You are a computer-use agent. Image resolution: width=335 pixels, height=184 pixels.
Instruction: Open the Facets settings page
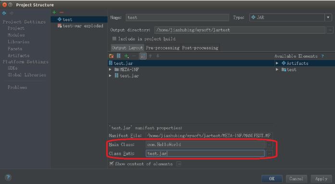[15, 49]
